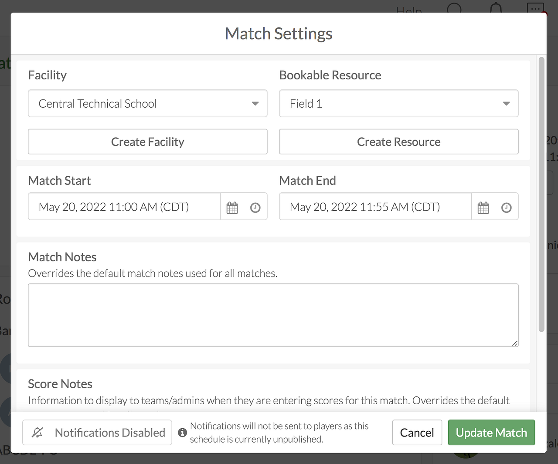Click the Score Notes heading
Image resolution: width=558 pixels, height=464 pixels.
(60, 384)
